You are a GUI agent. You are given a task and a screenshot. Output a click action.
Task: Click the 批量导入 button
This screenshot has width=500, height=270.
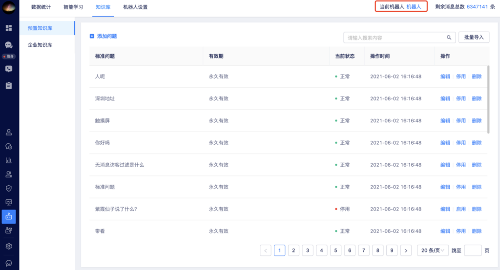474,37
